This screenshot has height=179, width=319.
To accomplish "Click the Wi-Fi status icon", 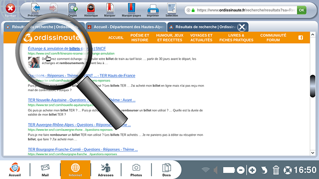I will [206, 170].
